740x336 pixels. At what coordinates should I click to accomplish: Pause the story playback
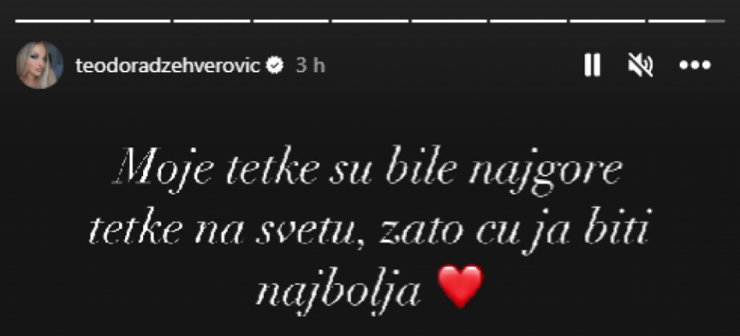pos(592,65)
